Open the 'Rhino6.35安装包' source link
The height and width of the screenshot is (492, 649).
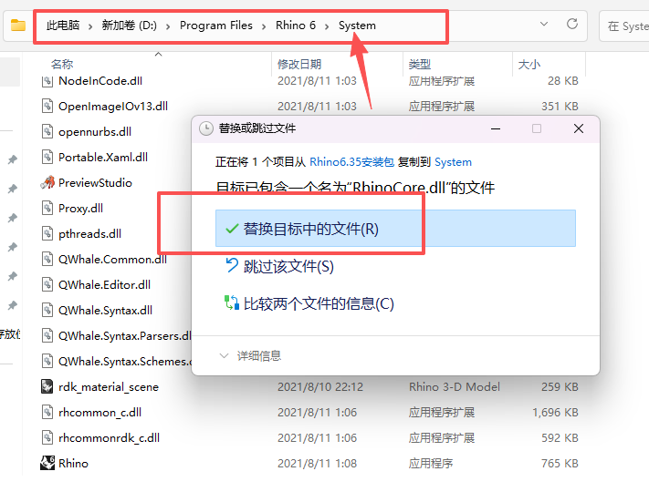point(351,162)
